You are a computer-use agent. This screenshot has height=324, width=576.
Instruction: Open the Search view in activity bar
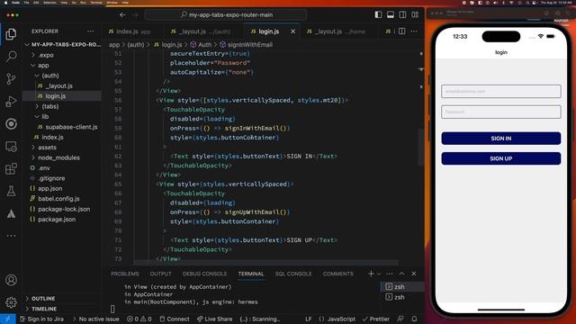click(x=11, y=57)
